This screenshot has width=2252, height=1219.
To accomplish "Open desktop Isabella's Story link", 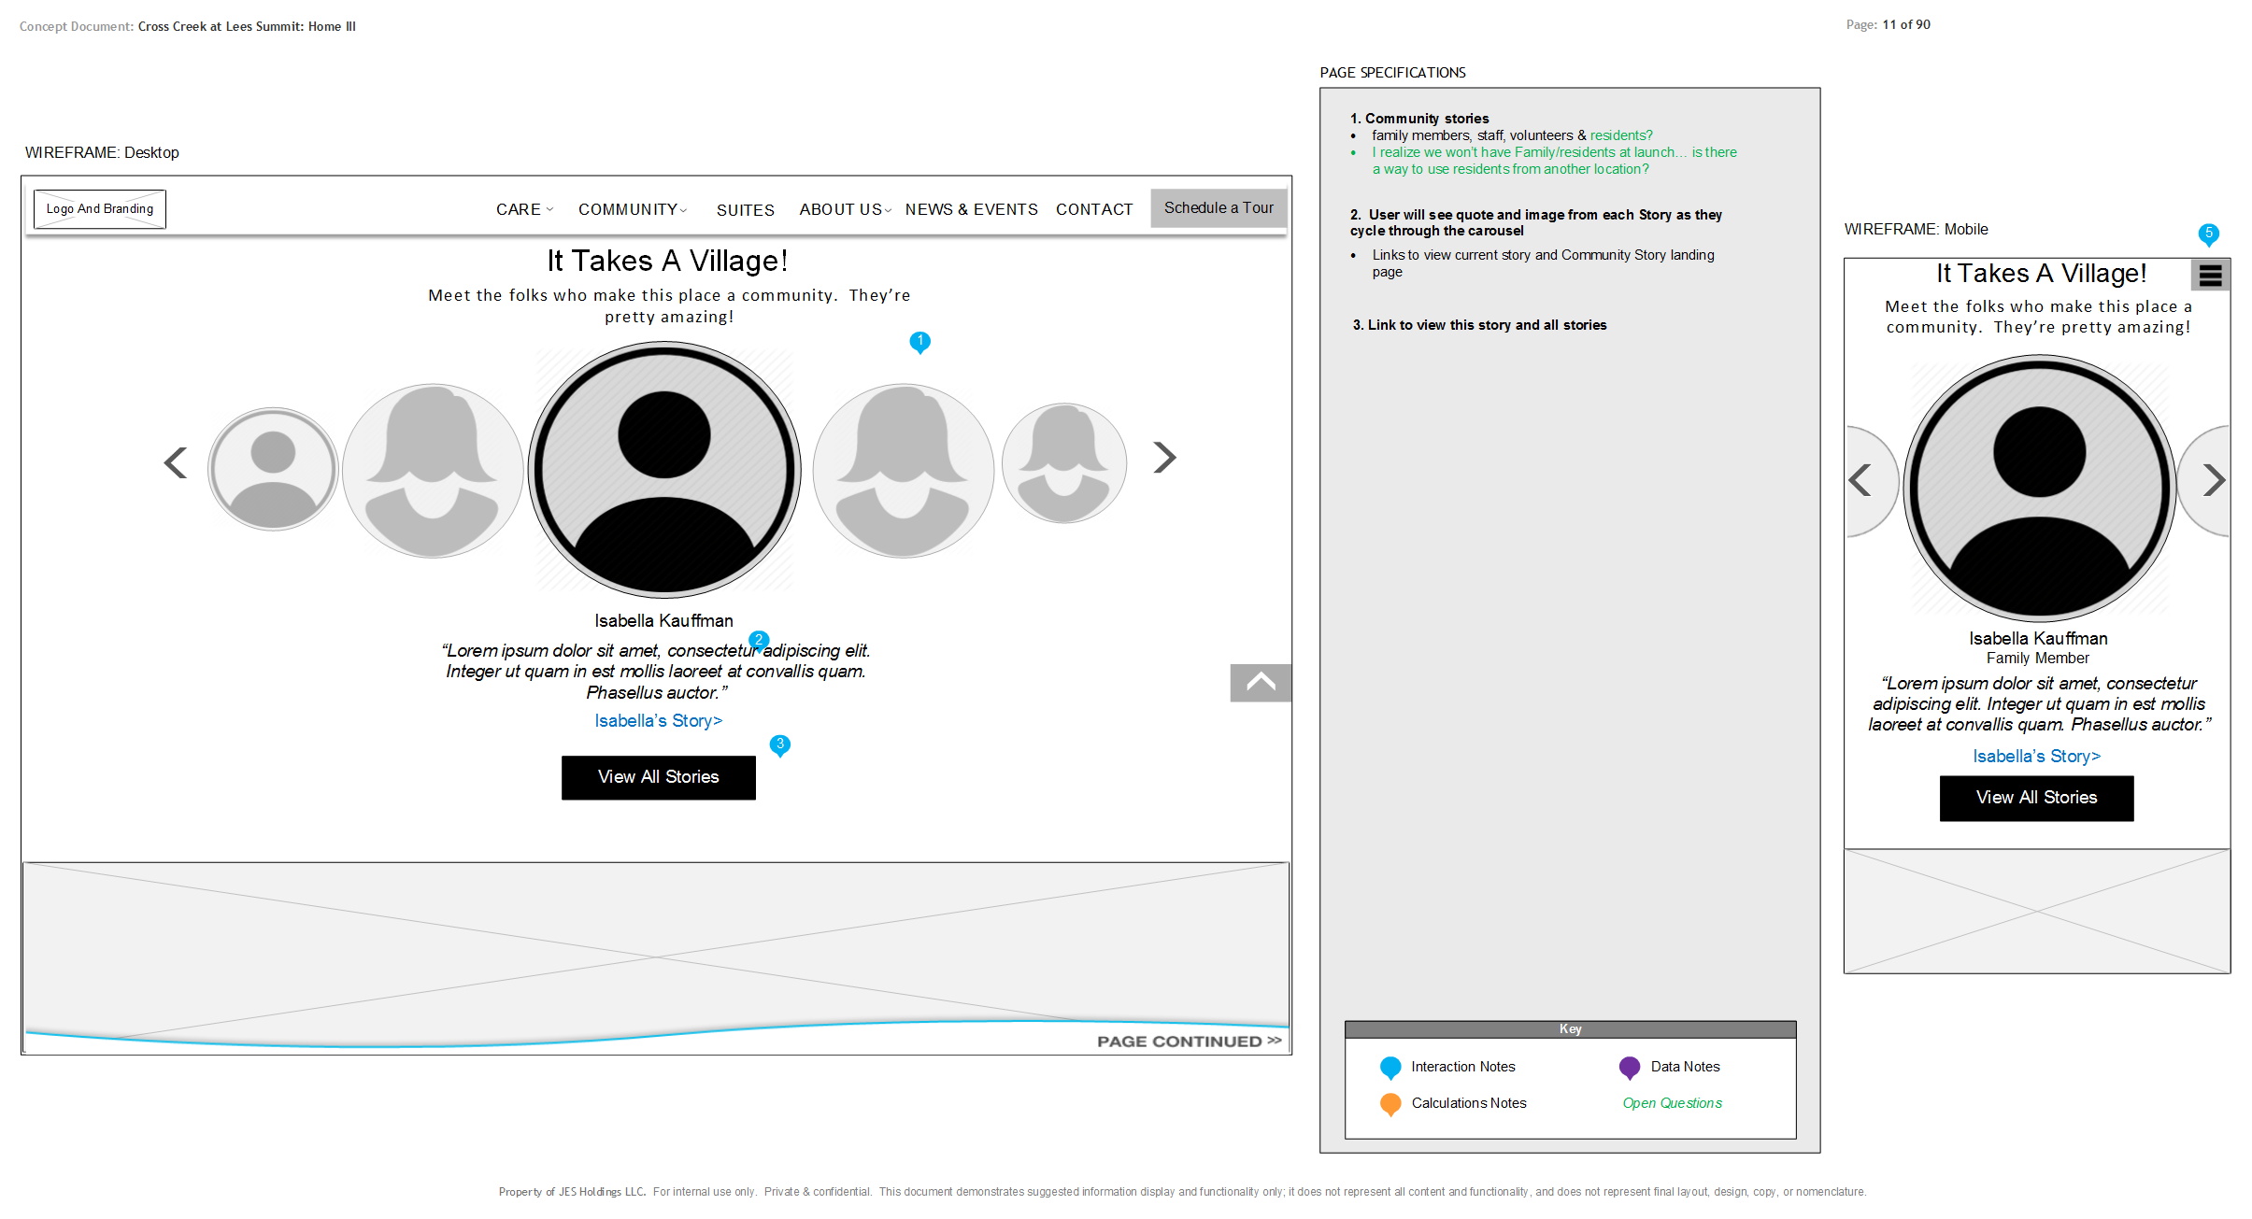I will point(658,721).
